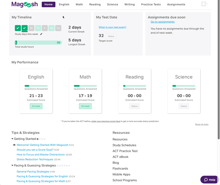Toggle the F study day box
This screenshot has width=220, height=185.
coord(45,28)
